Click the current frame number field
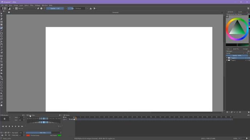The height and width of the screenshot is (140, 250). [4, 119]
